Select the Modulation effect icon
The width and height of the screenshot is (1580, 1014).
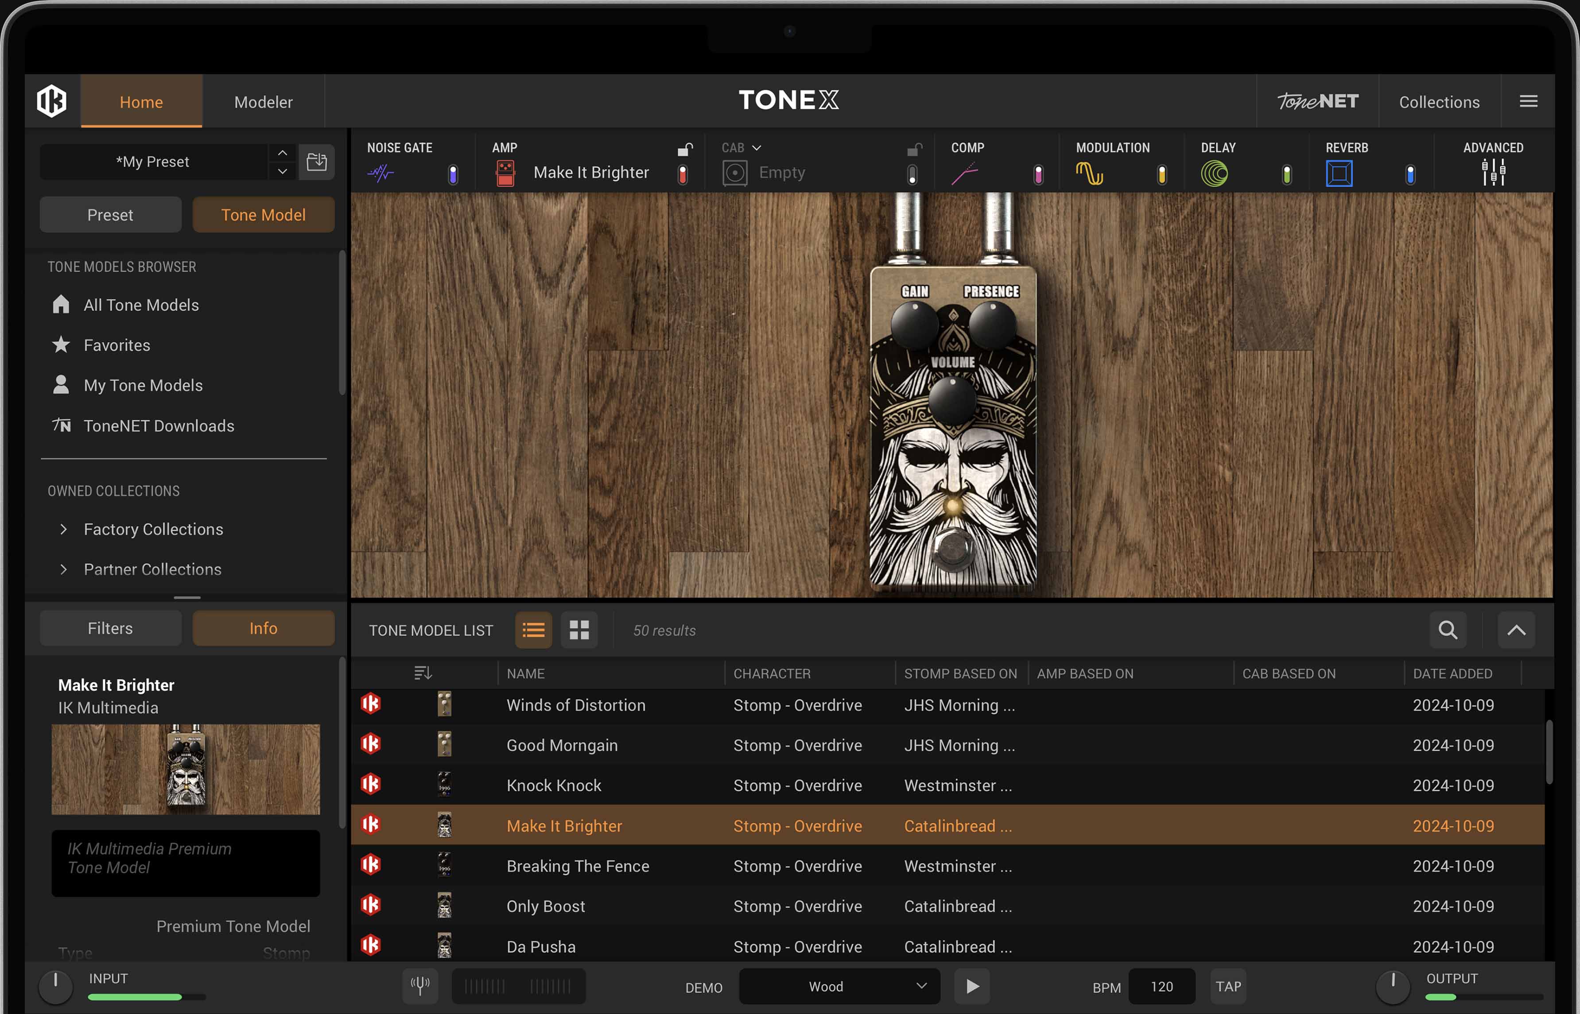pyautogui.click(x=1089, y=173)
